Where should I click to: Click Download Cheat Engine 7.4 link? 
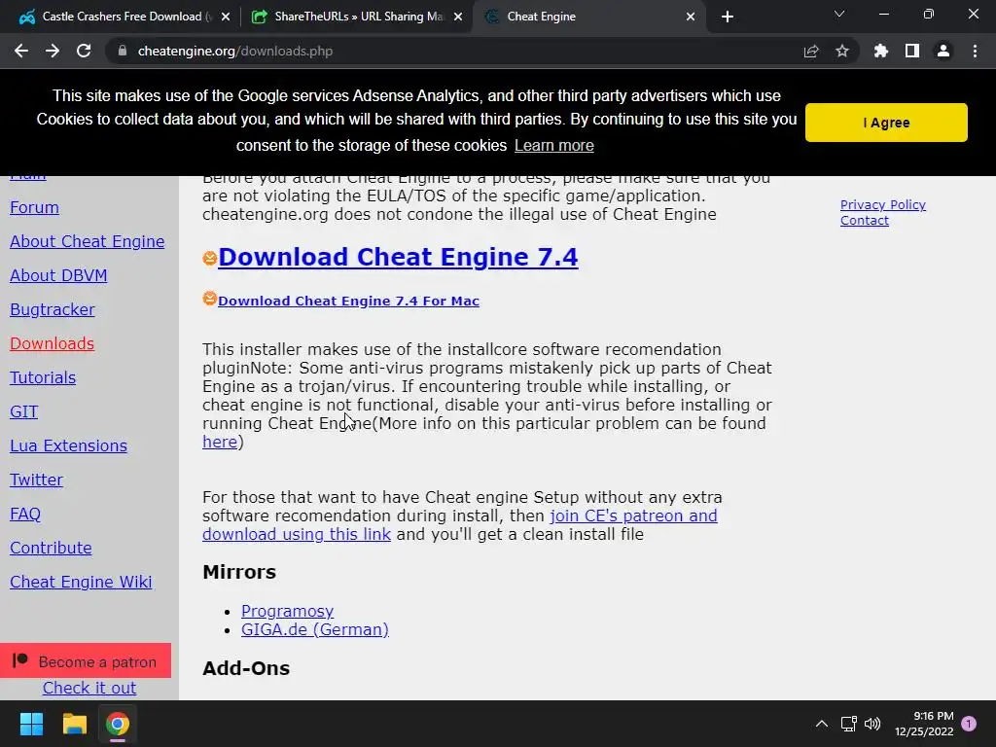[398, 257]
